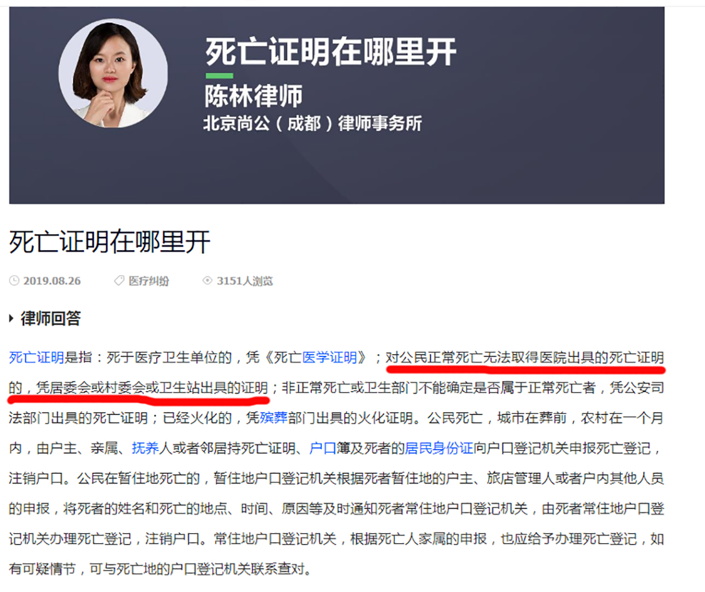Select the 医疗纠纷 category tag
The image size is (705, 592).
pyautogui.click(x=149, y=281)
